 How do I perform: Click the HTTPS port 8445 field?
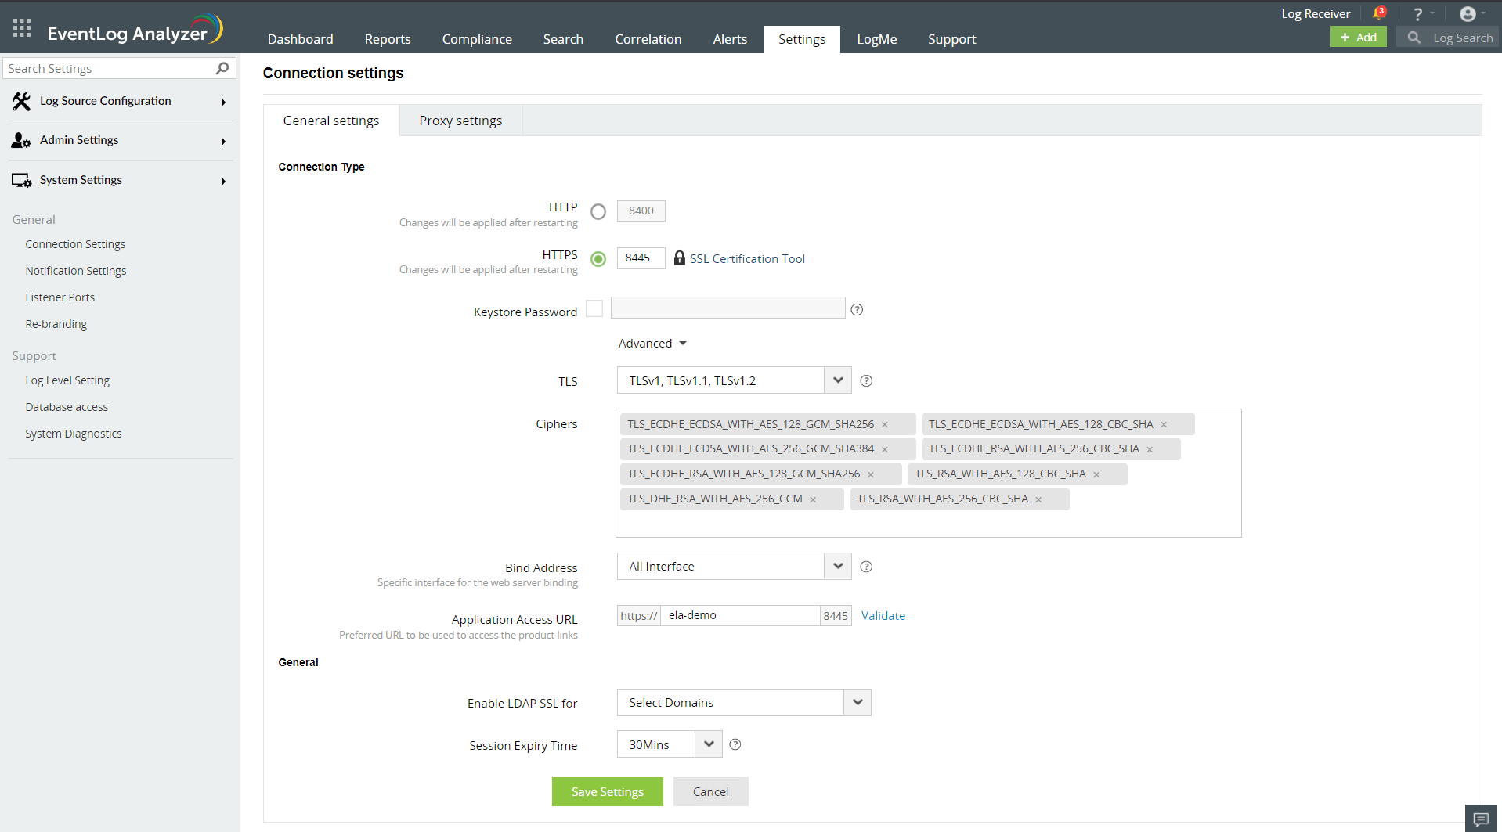(x=641, y=258)
